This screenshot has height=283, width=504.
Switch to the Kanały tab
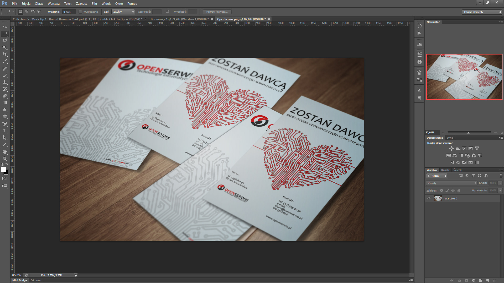coord(445,170)
